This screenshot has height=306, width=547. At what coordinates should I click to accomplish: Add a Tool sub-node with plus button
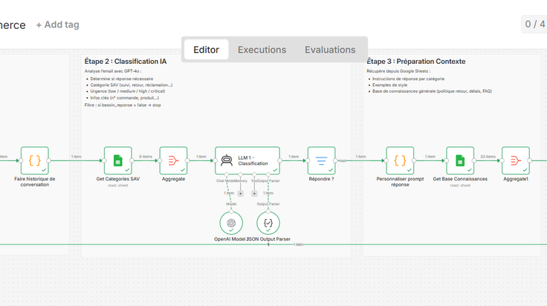point(254,193)
